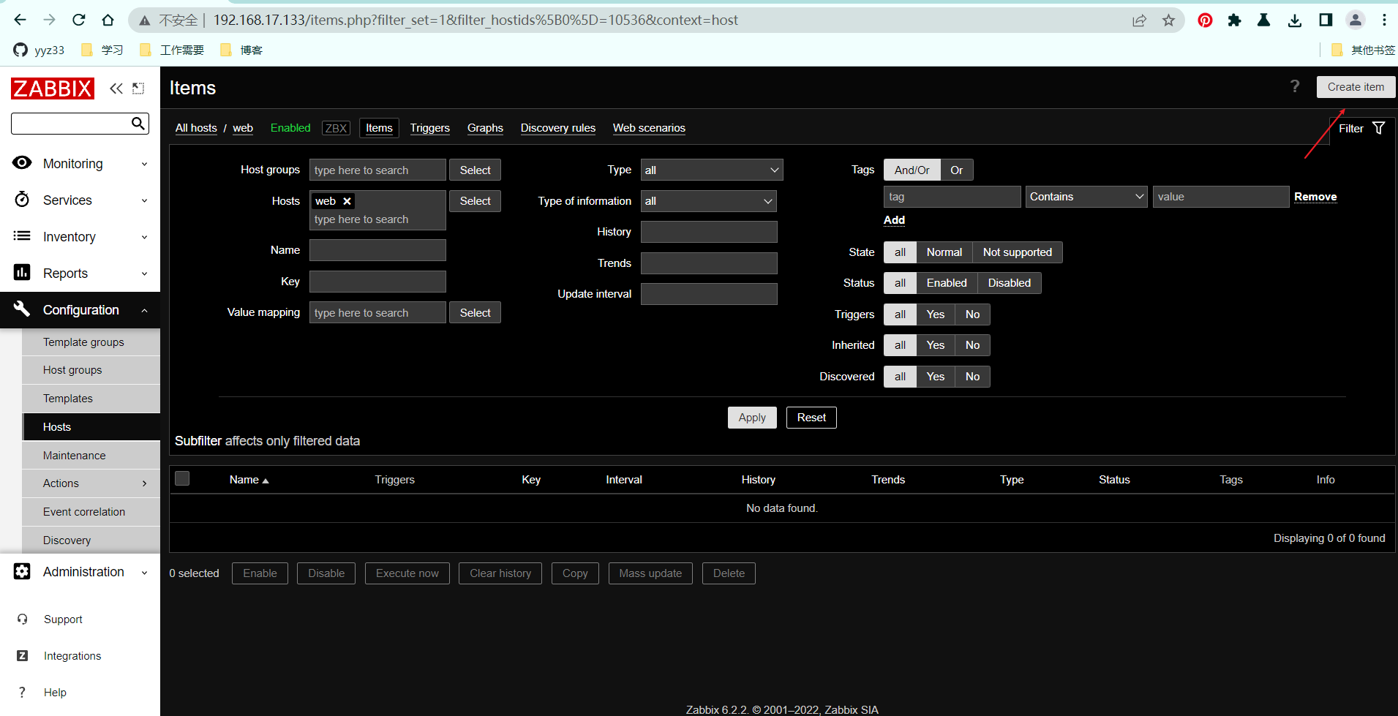This screenshot has width=1398, height=716.
Task: Click the Administration gear icon
Action: tap(22, 571)
